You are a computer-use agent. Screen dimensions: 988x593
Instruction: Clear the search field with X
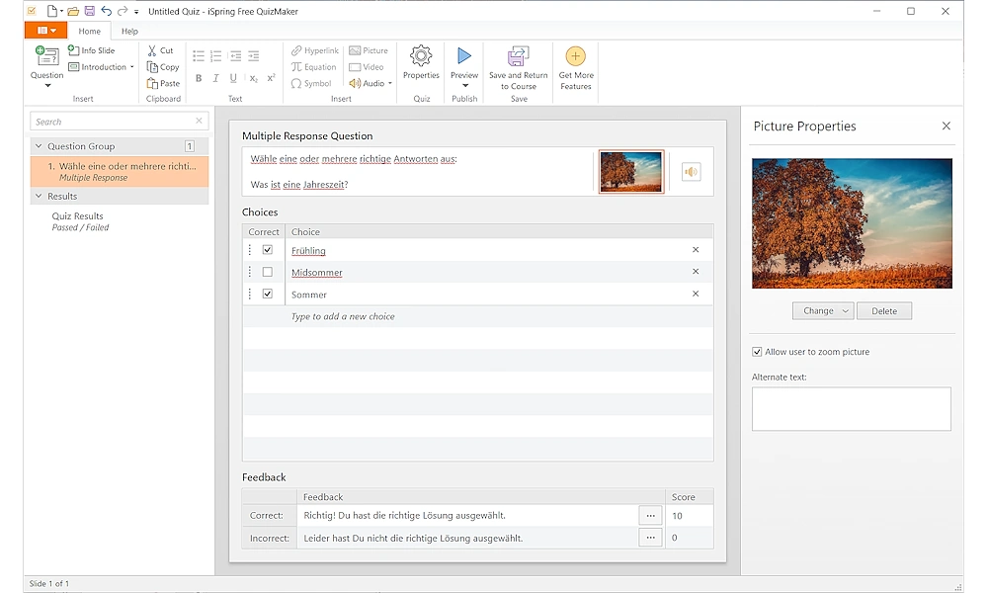[200, 121]
